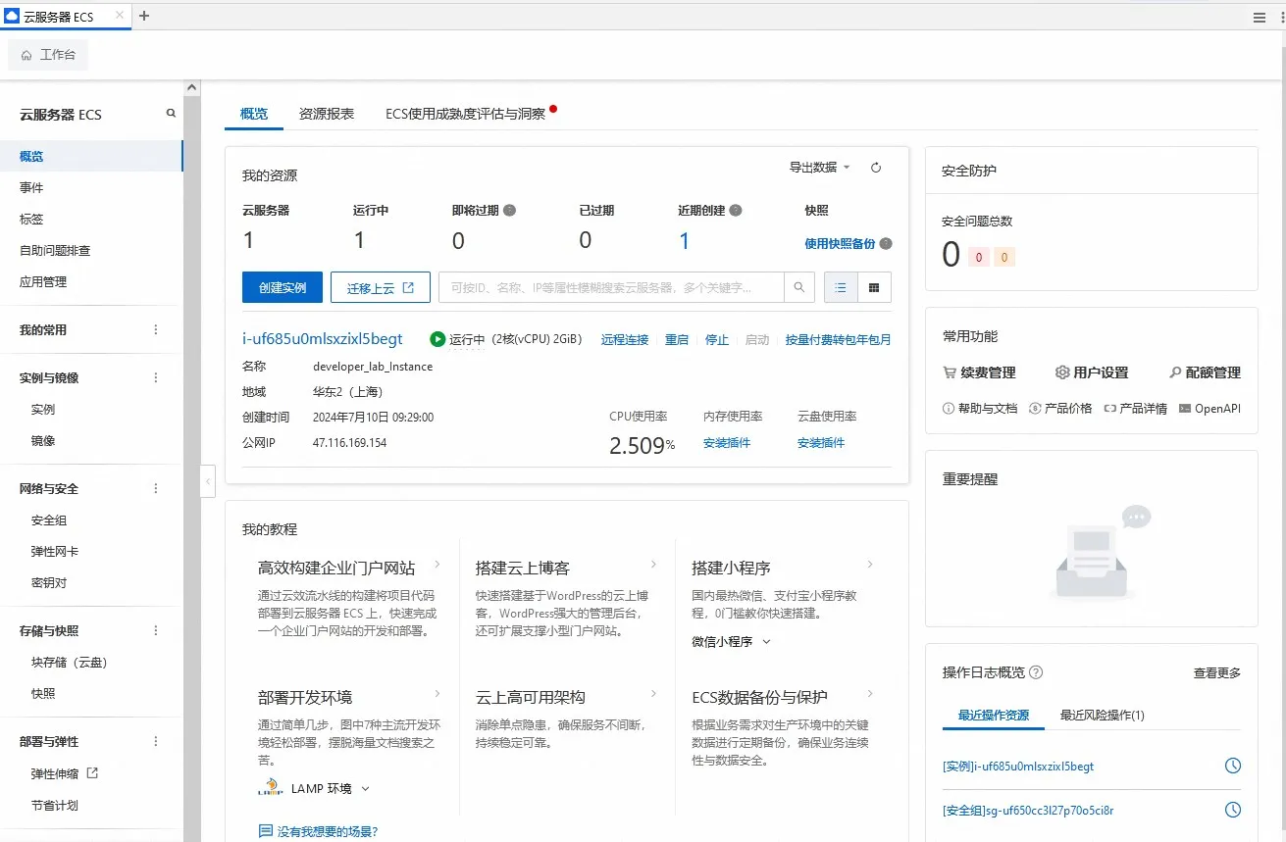Click the 配额管理 key icon
1286x842 pixels.
click(1175, 372)
